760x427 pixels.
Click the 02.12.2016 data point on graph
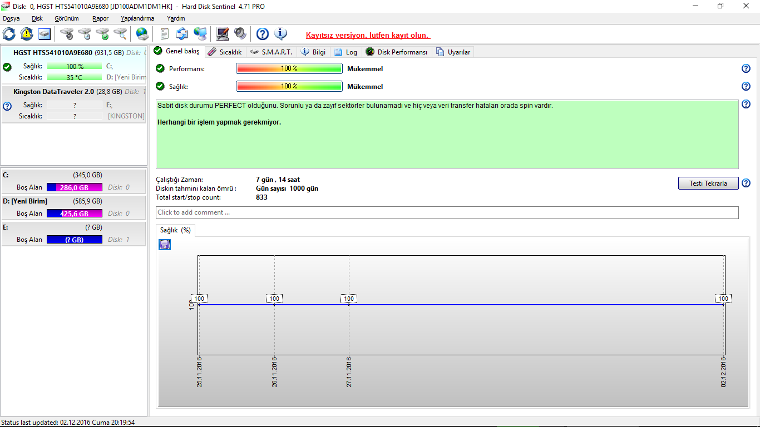(x=724, y=304)
